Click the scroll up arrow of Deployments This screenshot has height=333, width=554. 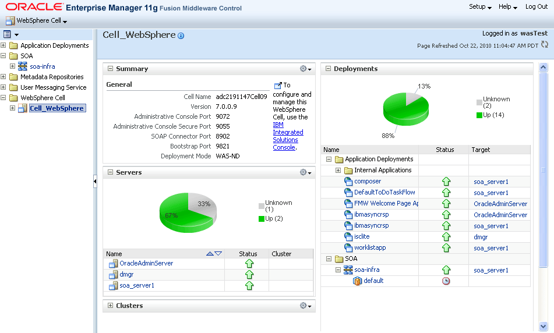(544, 67)
